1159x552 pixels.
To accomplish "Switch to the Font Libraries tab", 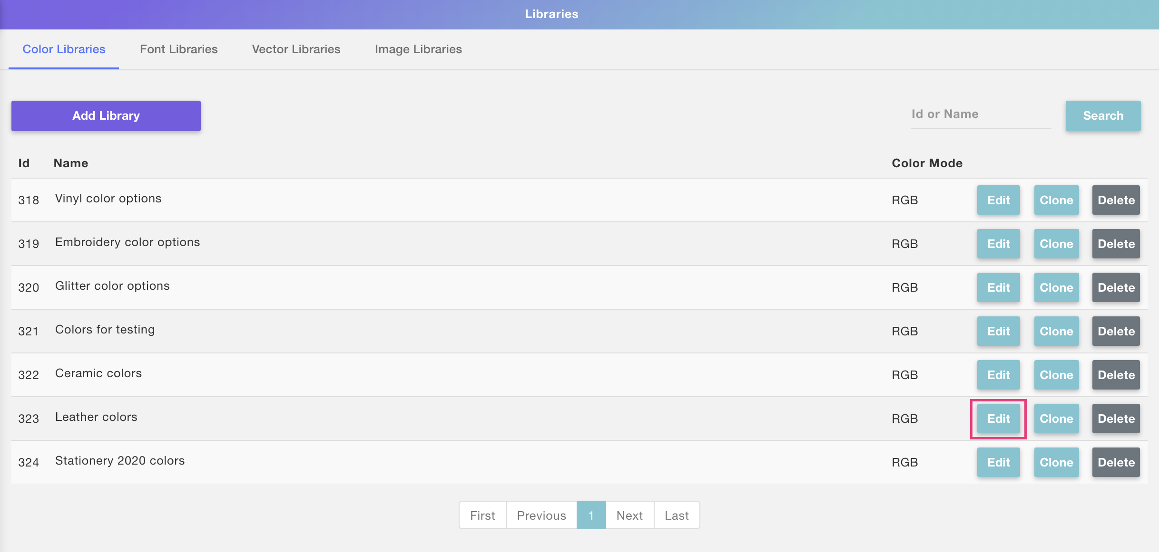I will pyautogui.click(x=178, y=49).
